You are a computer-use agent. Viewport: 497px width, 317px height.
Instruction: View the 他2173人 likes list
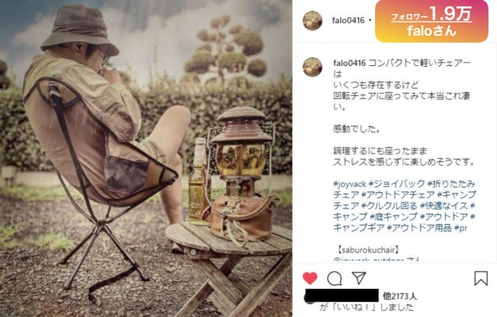(400, 296)
